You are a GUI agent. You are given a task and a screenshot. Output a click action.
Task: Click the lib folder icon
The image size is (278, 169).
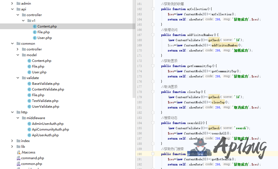(x=18, y=147)
